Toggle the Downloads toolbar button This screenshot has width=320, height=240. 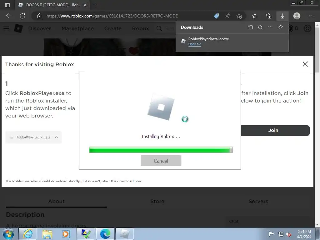point(282,16)
